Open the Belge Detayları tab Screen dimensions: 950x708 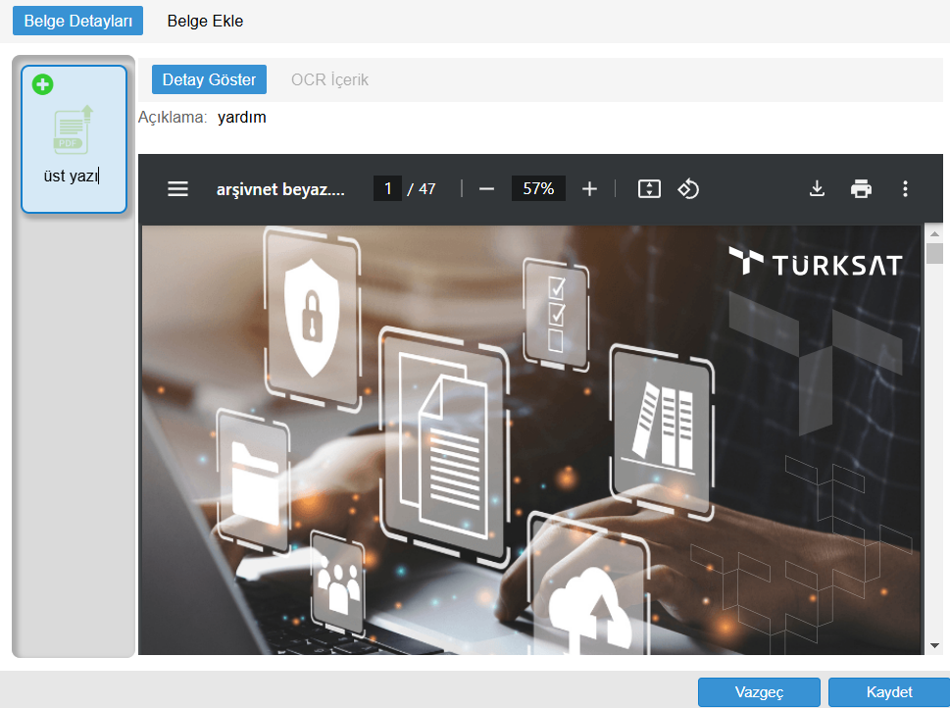(78, 21)
